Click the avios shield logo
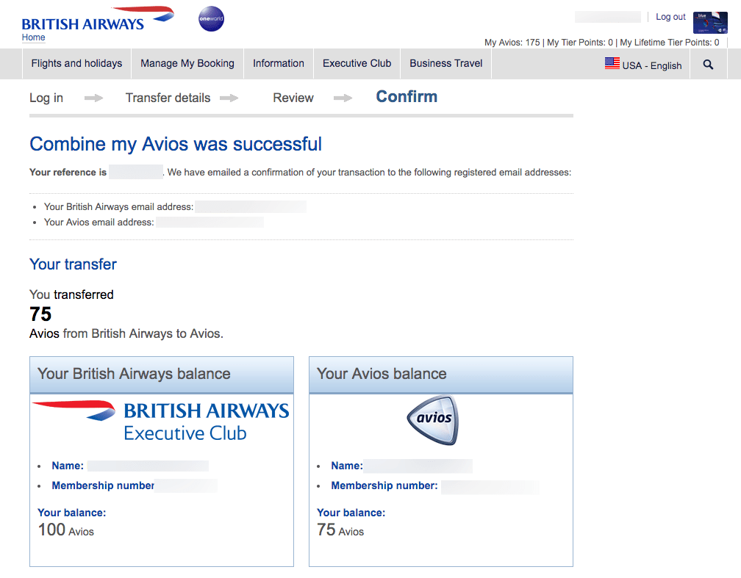Screen dimensions: 741x578 [x=433, y=420]
